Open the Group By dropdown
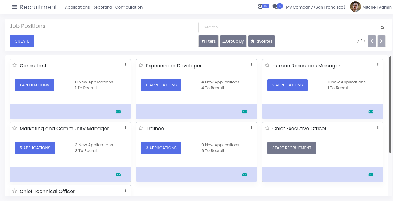Viewport: 393px width, 201px height. [x=233, y=41]
